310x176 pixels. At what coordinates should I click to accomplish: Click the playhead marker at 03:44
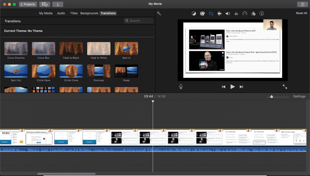pos(153,101)
